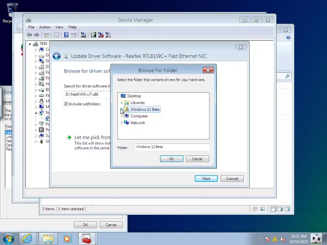Viewport: 327px width, 245px height.
Task: Click the processor chip icon in device tree
Action: [42, 130]
